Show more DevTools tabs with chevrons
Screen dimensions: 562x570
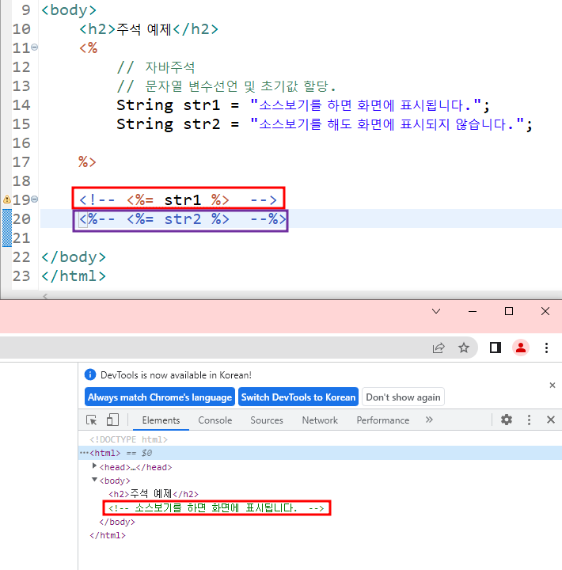pyautogui.click(x=429, y=420)
